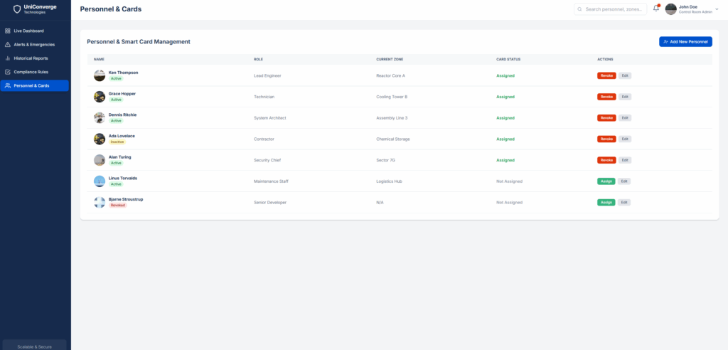Click the Personnel & Cards people icon
The width and height of the screenshot is (728, 350).
(8, 85)
